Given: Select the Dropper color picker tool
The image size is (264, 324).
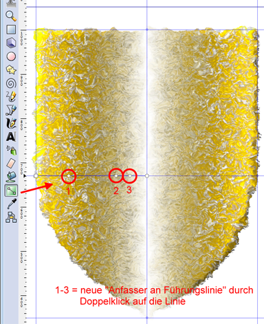Looking at the screenshot, I should coord(11,204).
